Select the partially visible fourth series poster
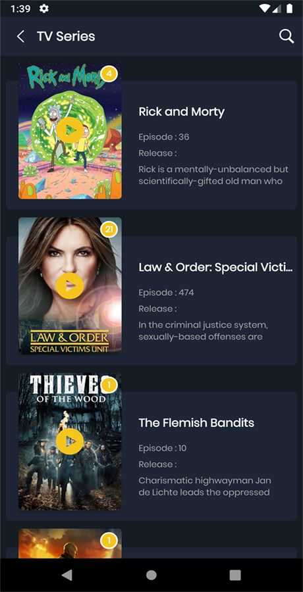Image resolution: width=303 pixels, height=592 pixels. 70,543
